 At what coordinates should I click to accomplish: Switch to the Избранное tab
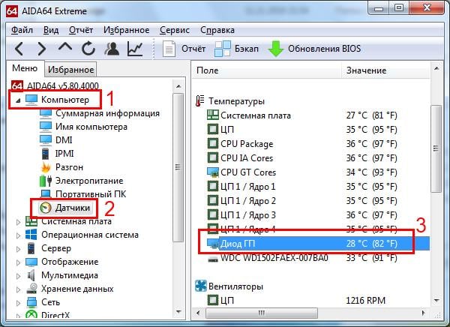point(70,70)
